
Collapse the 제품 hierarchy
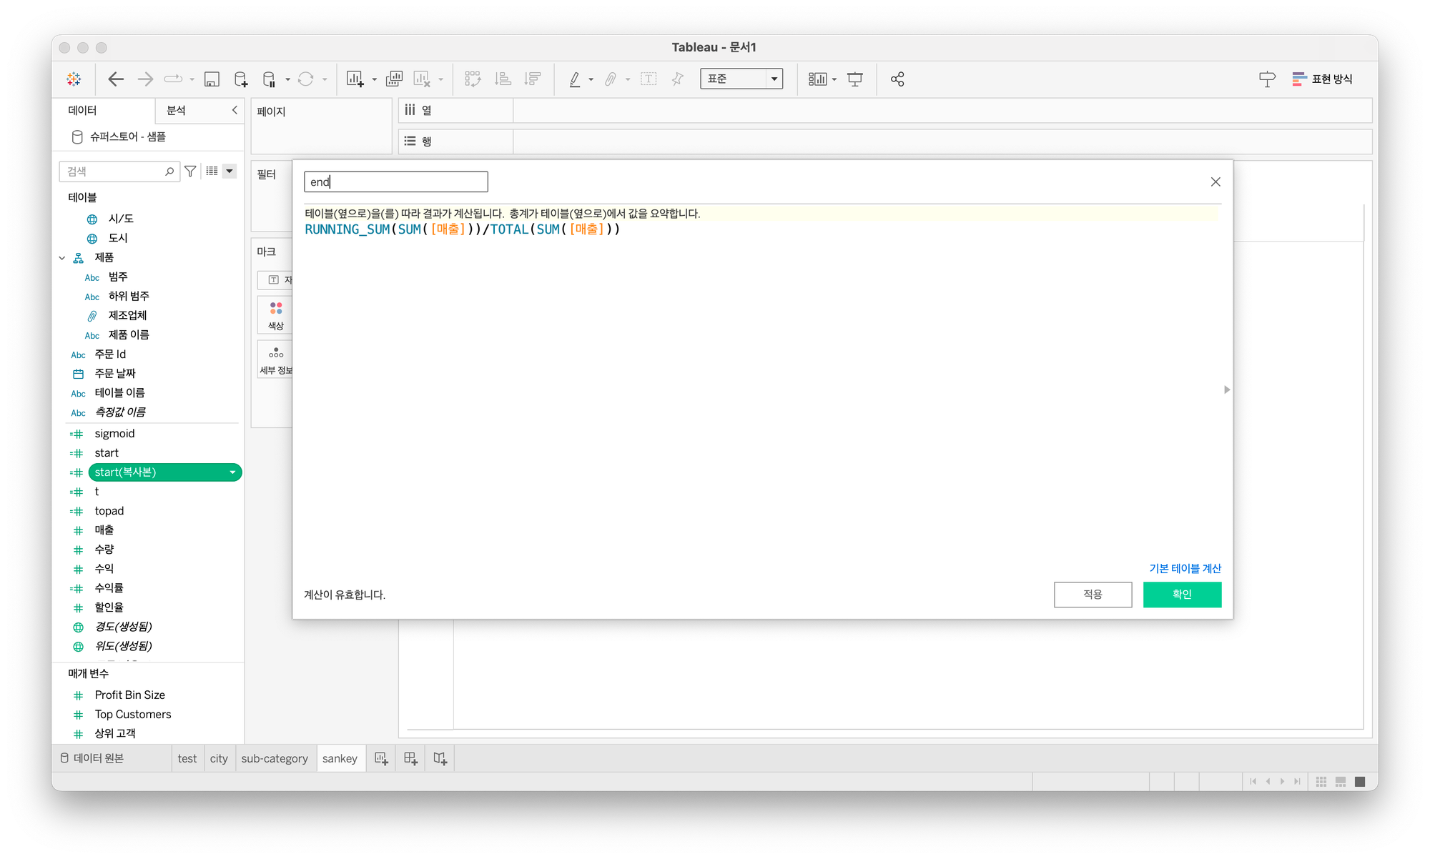pos(62,258)
